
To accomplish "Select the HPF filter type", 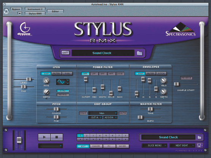I will click(x=111, y=74).
